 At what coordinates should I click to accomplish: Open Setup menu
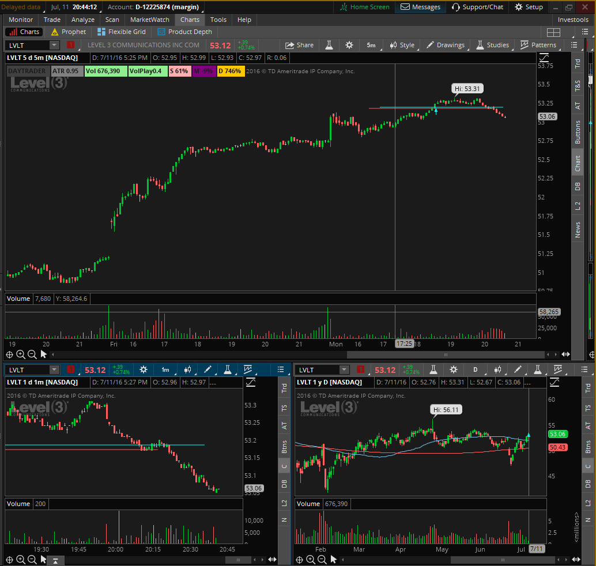[529, 7]
